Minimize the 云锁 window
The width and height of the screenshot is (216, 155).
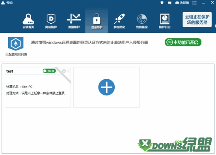click(204, 3)
